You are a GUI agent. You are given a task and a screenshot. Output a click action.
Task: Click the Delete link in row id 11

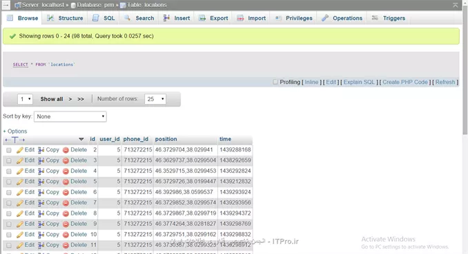(79, 245)
